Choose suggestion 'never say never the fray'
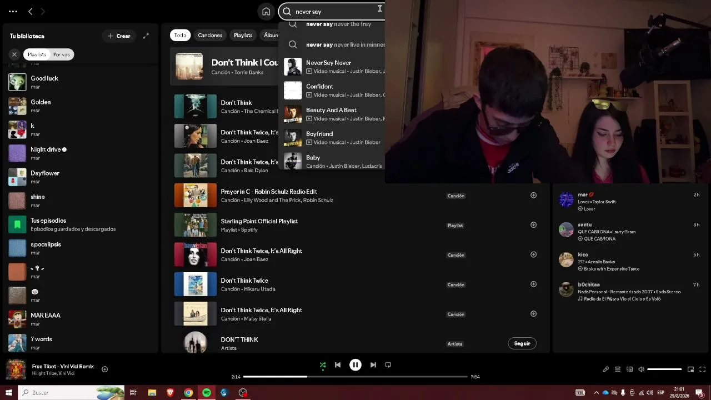711x400 pixels. point(333,24)
